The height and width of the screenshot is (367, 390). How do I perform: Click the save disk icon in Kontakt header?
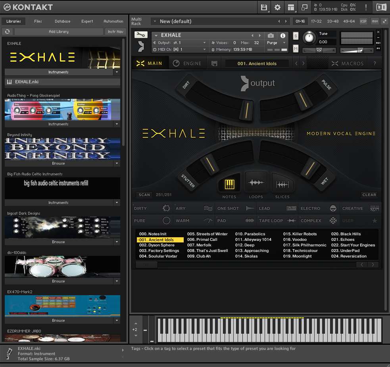tap(264, 8)
